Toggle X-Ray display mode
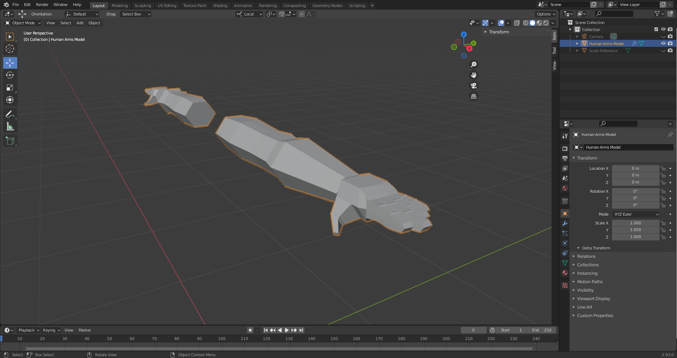677x358 pixels. tap(517, 23)
